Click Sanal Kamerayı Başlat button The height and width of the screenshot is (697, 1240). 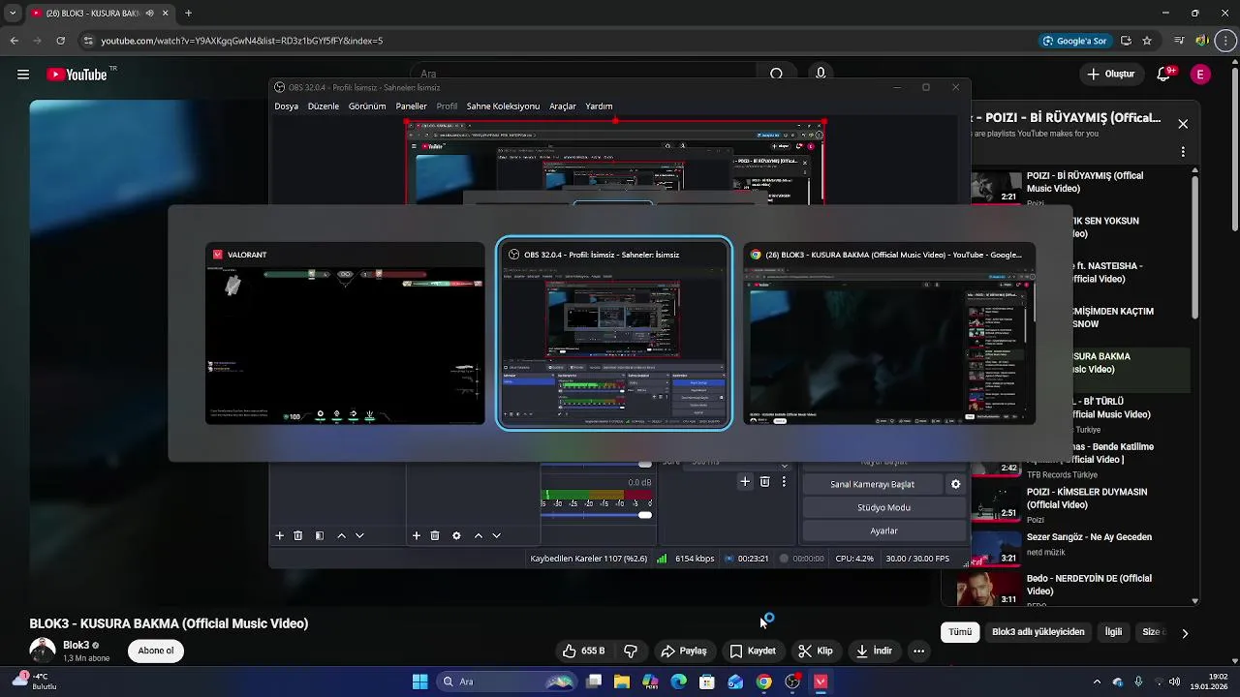click(x=872, y=484)
